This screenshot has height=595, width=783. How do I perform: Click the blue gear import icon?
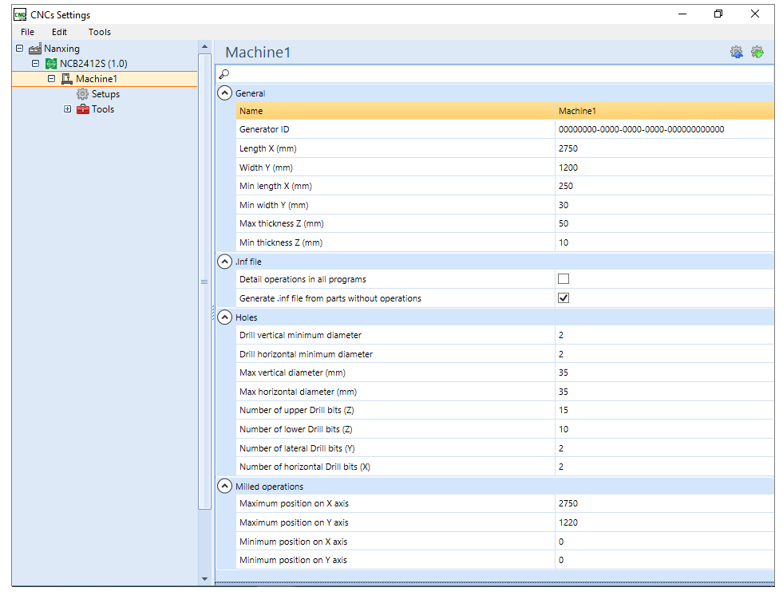pos(737,52)
